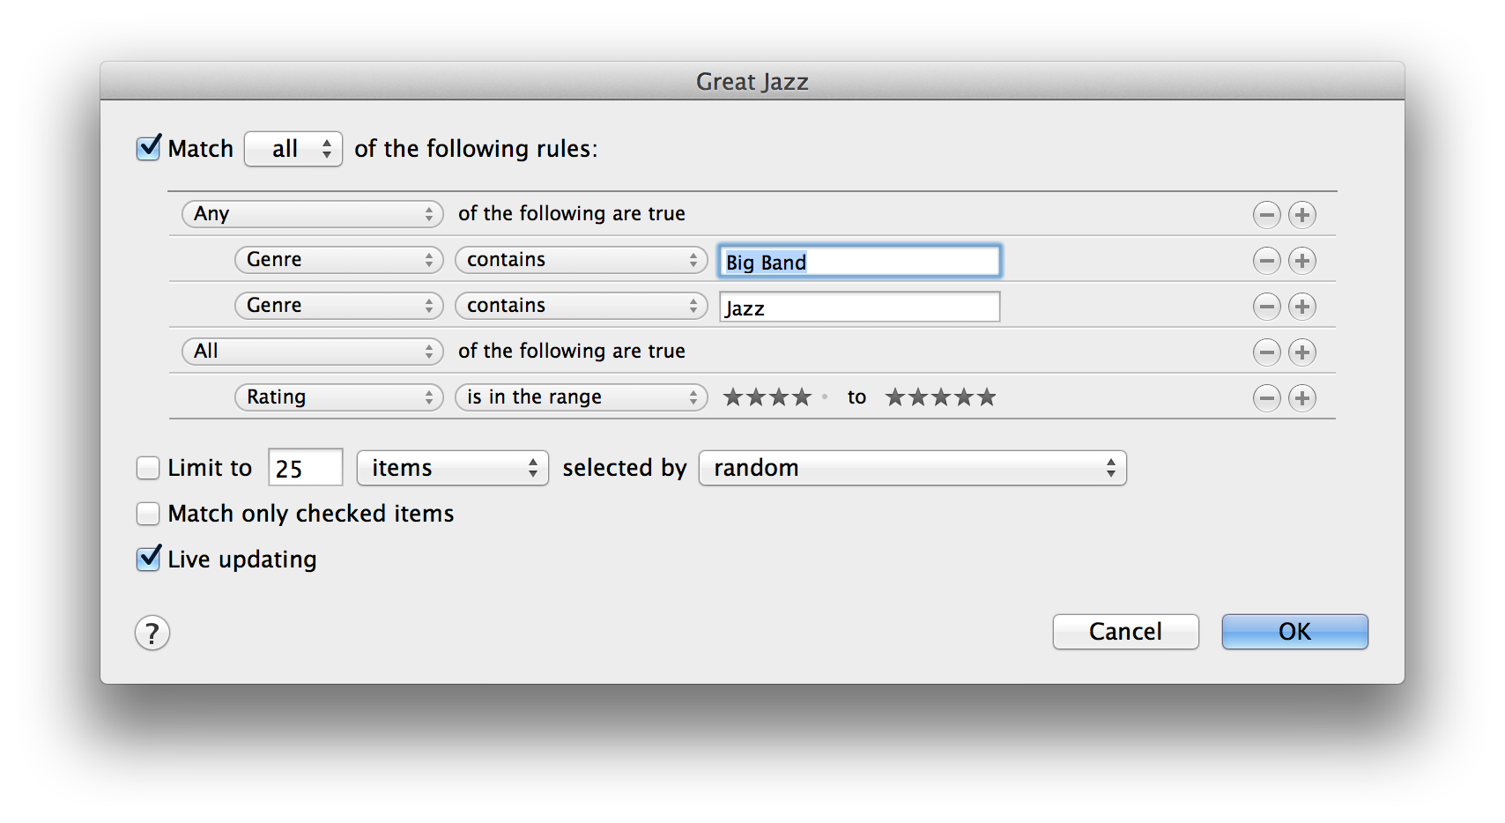This screenshot has height=823, width=1505.
Task: Enable Match only checked items
Action: 148,514
